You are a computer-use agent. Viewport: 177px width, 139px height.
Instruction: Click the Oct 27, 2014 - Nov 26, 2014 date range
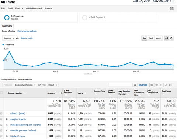152,1
